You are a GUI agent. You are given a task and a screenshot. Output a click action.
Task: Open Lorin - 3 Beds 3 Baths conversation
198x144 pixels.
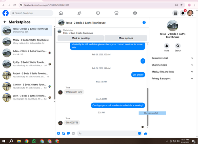point(27,98)
